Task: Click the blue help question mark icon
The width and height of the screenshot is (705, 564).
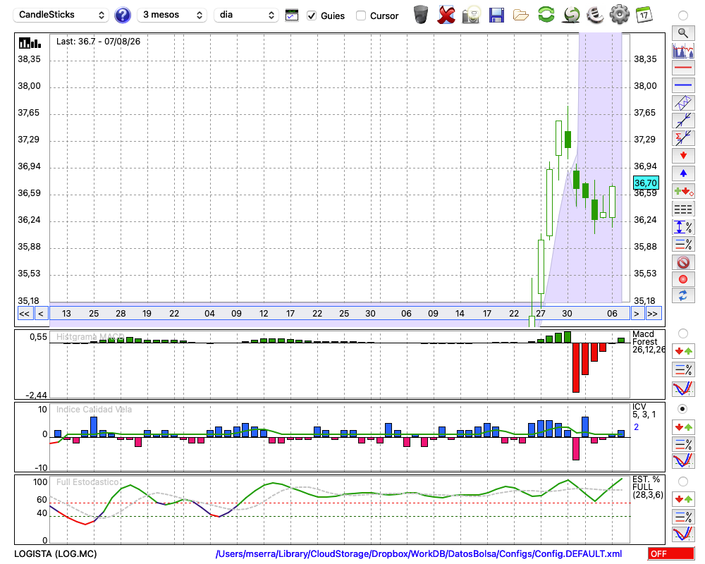Action: point(123,16)
